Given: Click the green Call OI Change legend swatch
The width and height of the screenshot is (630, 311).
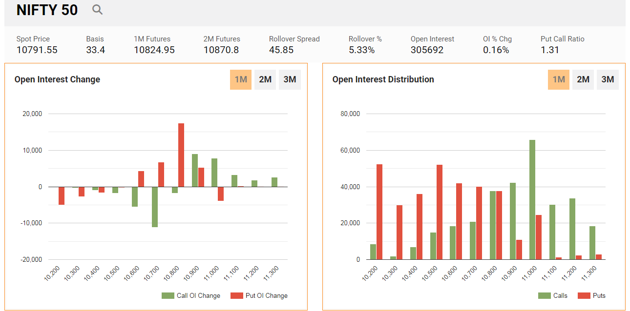Looking at the screenshot, I should click(168, 295).
